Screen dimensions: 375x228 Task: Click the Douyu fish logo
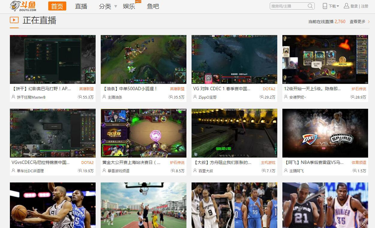tap(23, 6)
